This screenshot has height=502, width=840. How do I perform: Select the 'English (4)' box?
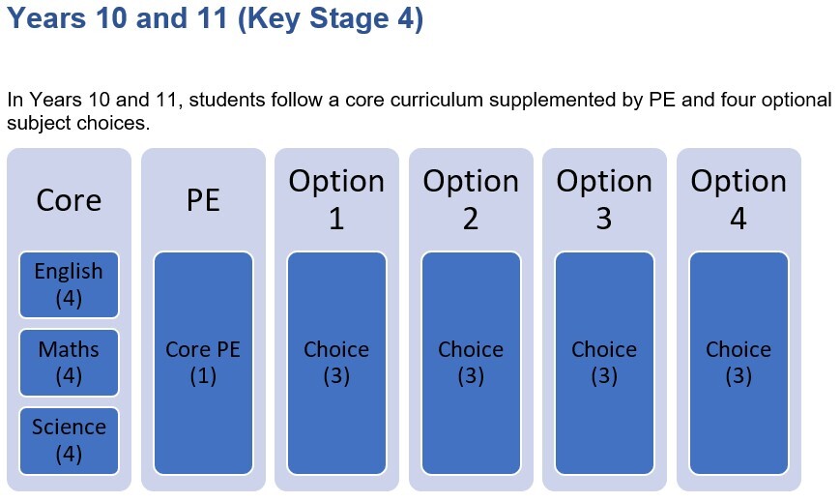pyautogui.click(x=69, y=284)
